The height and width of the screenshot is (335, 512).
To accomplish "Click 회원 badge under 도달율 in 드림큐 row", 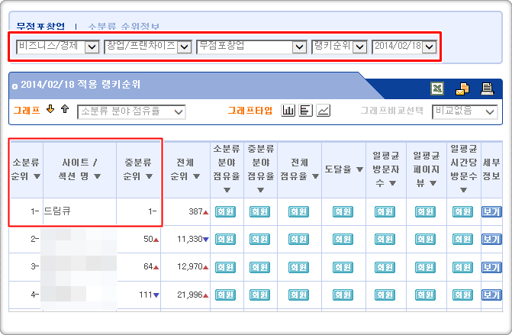I will pos(343,212).
